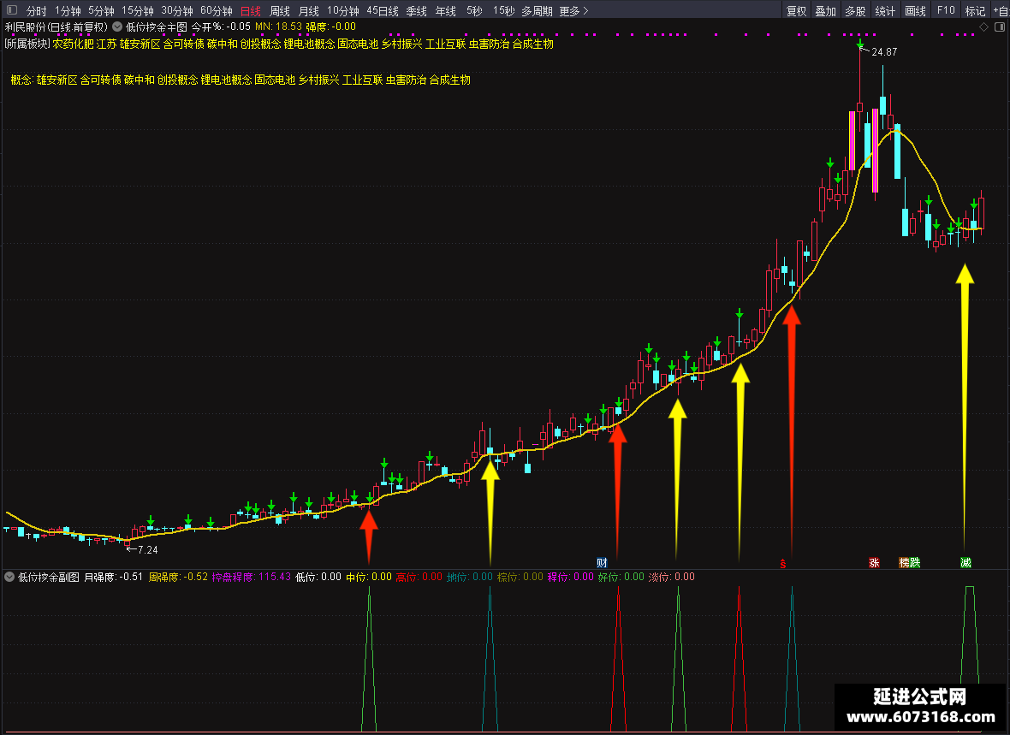Screen dimensions: 1010x735
Task: Switch to the 周线 weekly tab
Action: [280, 11]
